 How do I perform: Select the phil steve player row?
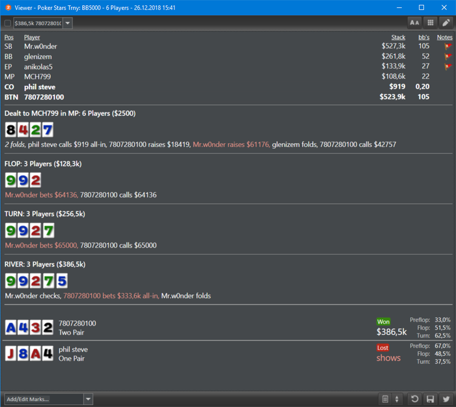coord(228,87)
